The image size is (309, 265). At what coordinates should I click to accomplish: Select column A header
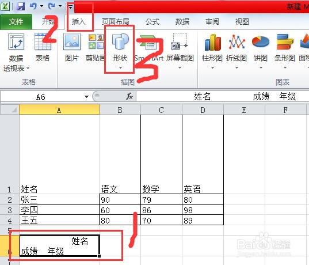tap(59, 109)
